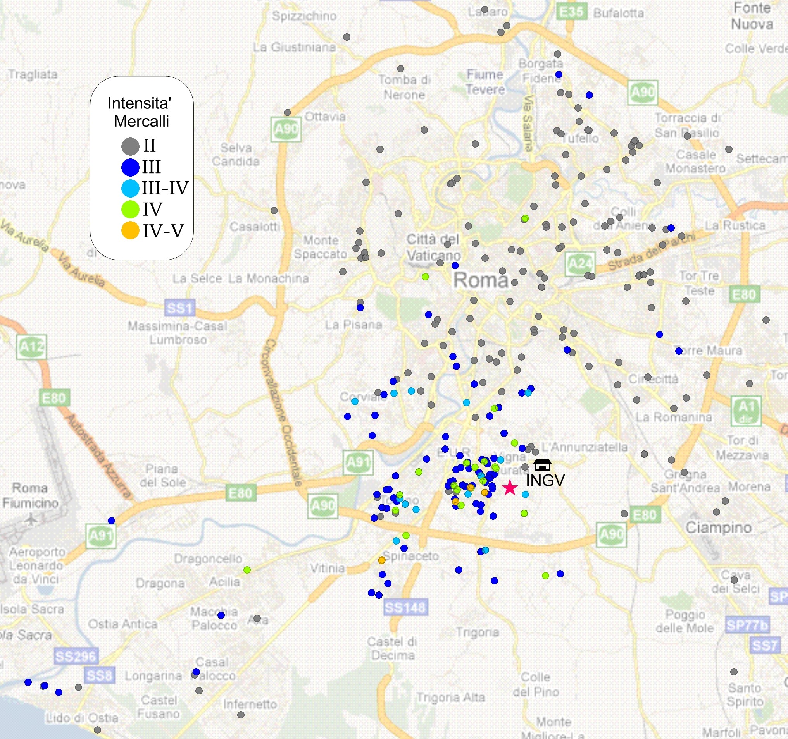Screen dimensions: 788x739
Task: Click the "Dragoncello" place label
Action: pos(208,559)
